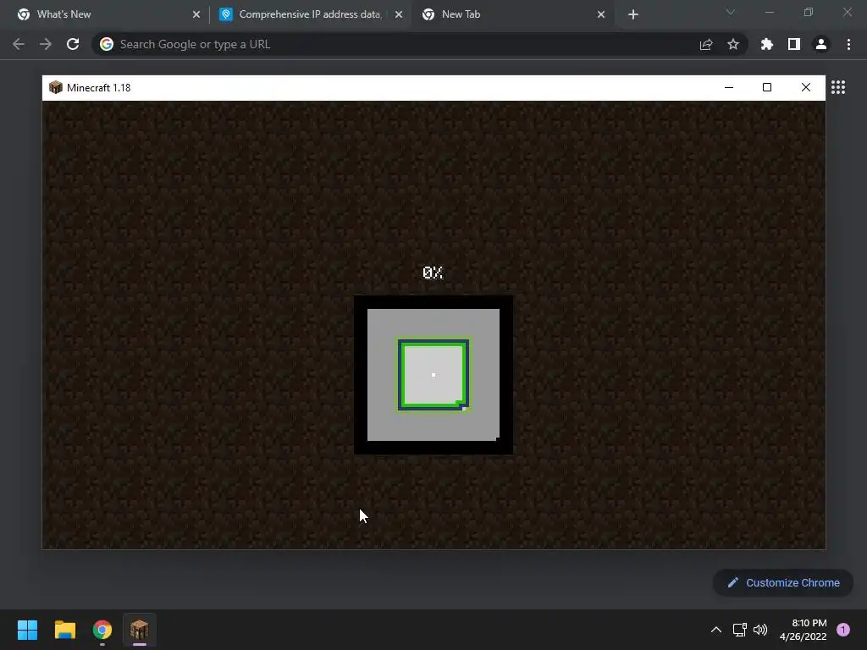Image resolution: width=867 pixels, height=650 pixels.
Task: Click the Minecraft 1.18 title text
Action: pos(98,88)
